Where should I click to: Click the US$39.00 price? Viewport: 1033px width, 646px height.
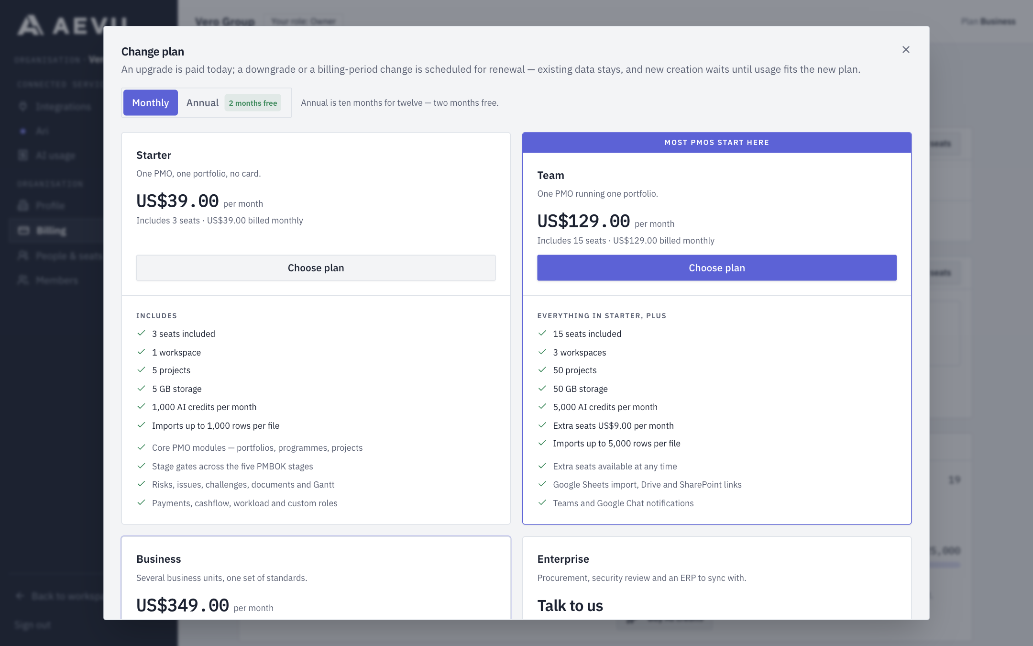pyautogui.click(x=177, y=201)
